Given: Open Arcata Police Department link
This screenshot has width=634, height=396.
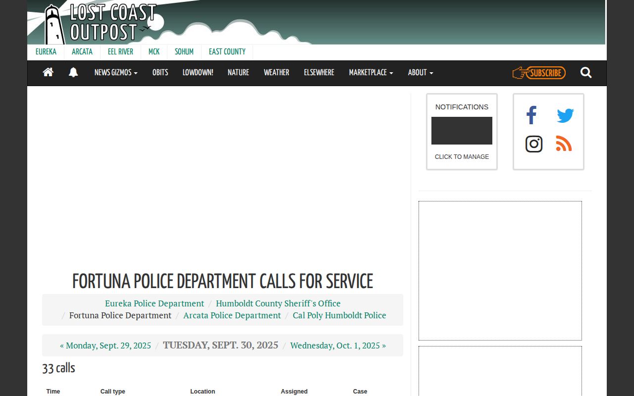Looking at the screenshot, I should (232, 315).
